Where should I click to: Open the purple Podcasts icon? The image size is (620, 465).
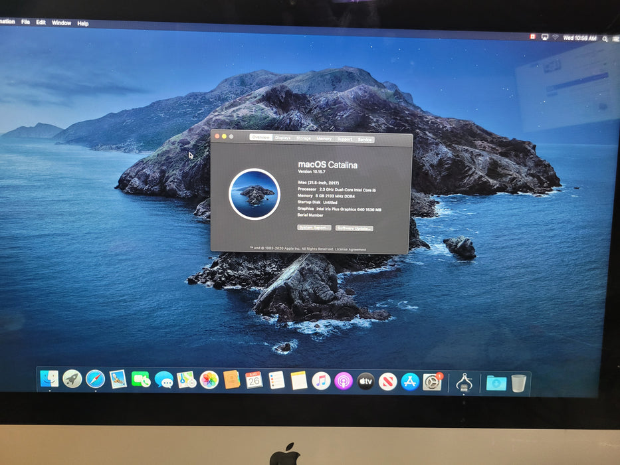[x=344, y=382]
